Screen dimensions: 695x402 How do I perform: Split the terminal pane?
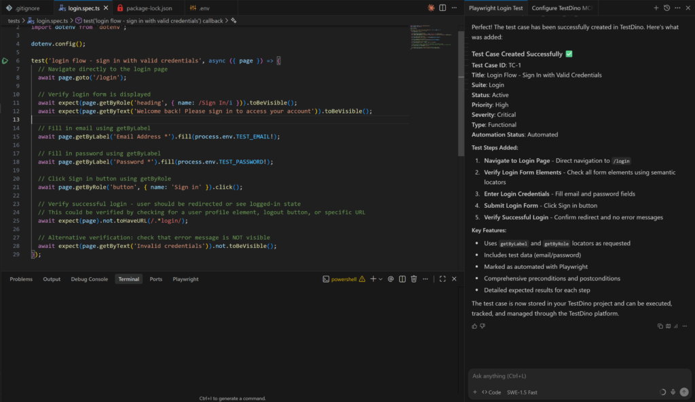point(402,279)
